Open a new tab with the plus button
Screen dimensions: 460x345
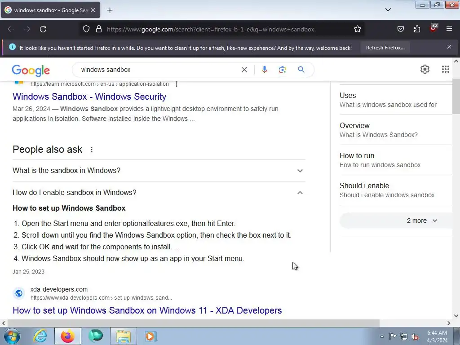110,10
